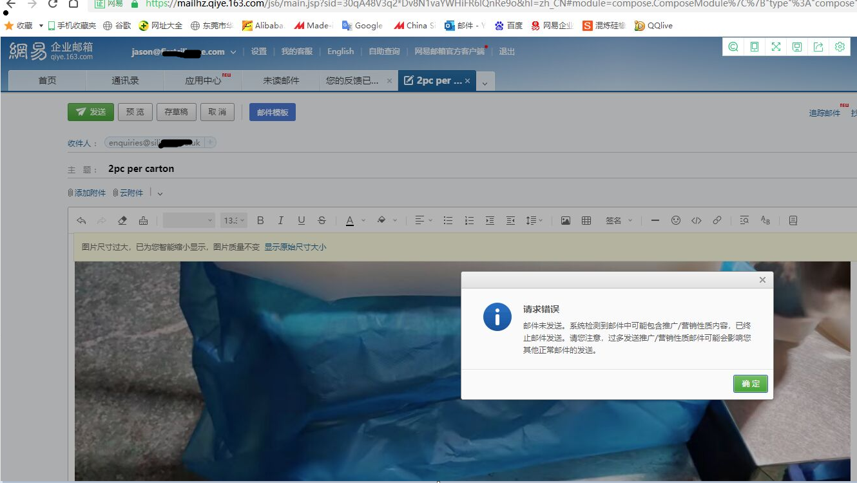Open the highlight color dropdown arrow
Viewport: 857px width, 483px height.
coord(395,220)
